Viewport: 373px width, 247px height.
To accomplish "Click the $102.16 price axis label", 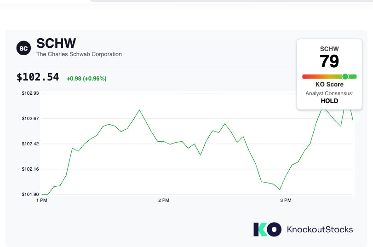I will pyautogui.click(x=30, y=169).
